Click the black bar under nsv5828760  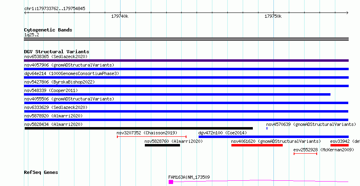coord(162,145)
